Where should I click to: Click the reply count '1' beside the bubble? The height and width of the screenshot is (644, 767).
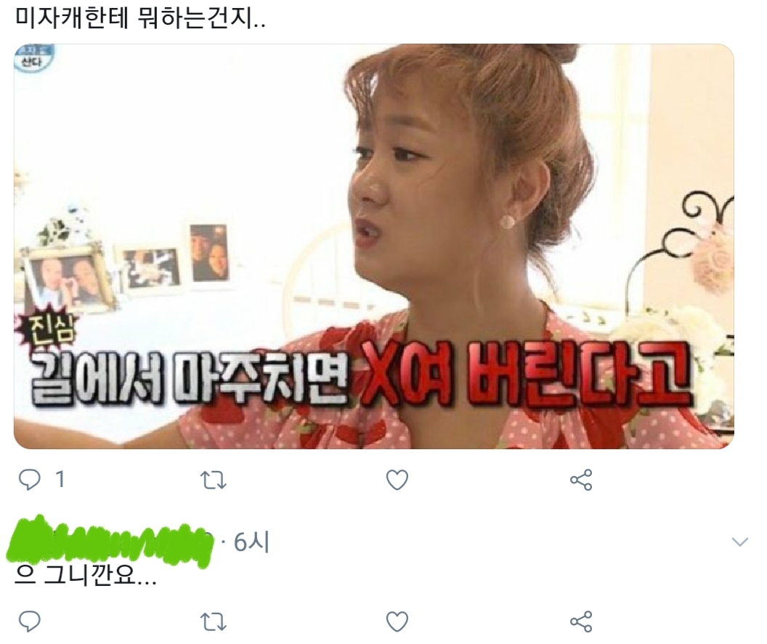[x=60, y=480]
